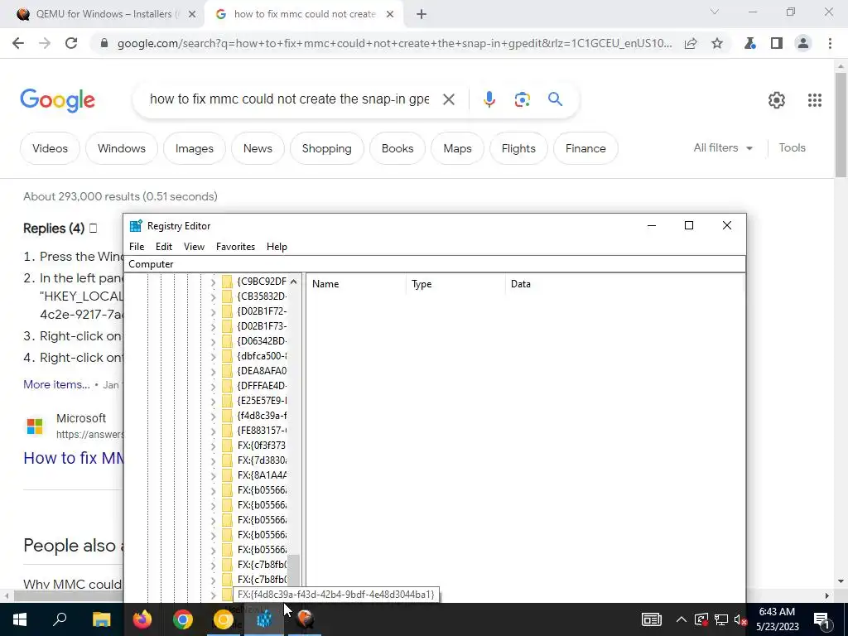The image size is (848, 636).
Task: Filter results by Videos
Action: click(50, 148)
